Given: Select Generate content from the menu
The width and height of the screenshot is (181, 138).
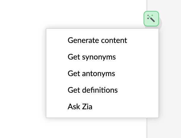Looking at the screenshot, I should tap(97, 40).
